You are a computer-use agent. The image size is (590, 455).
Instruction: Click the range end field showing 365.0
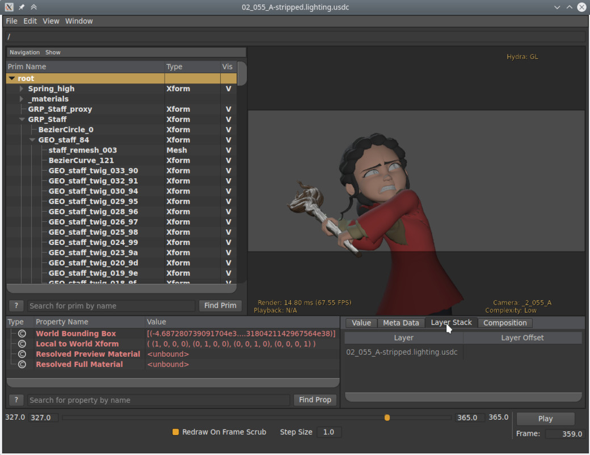pyautogui.click(x=470, y=418)
